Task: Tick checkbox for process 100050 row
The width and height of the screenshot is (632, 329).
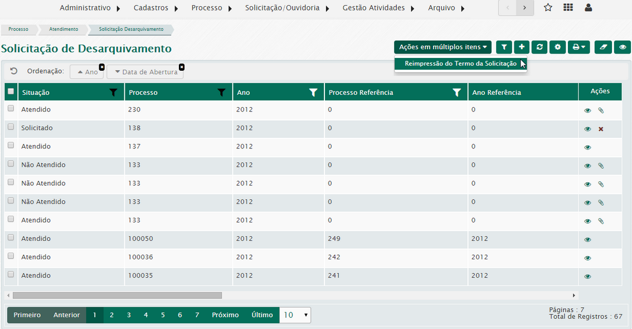Action: pos(11,238)
